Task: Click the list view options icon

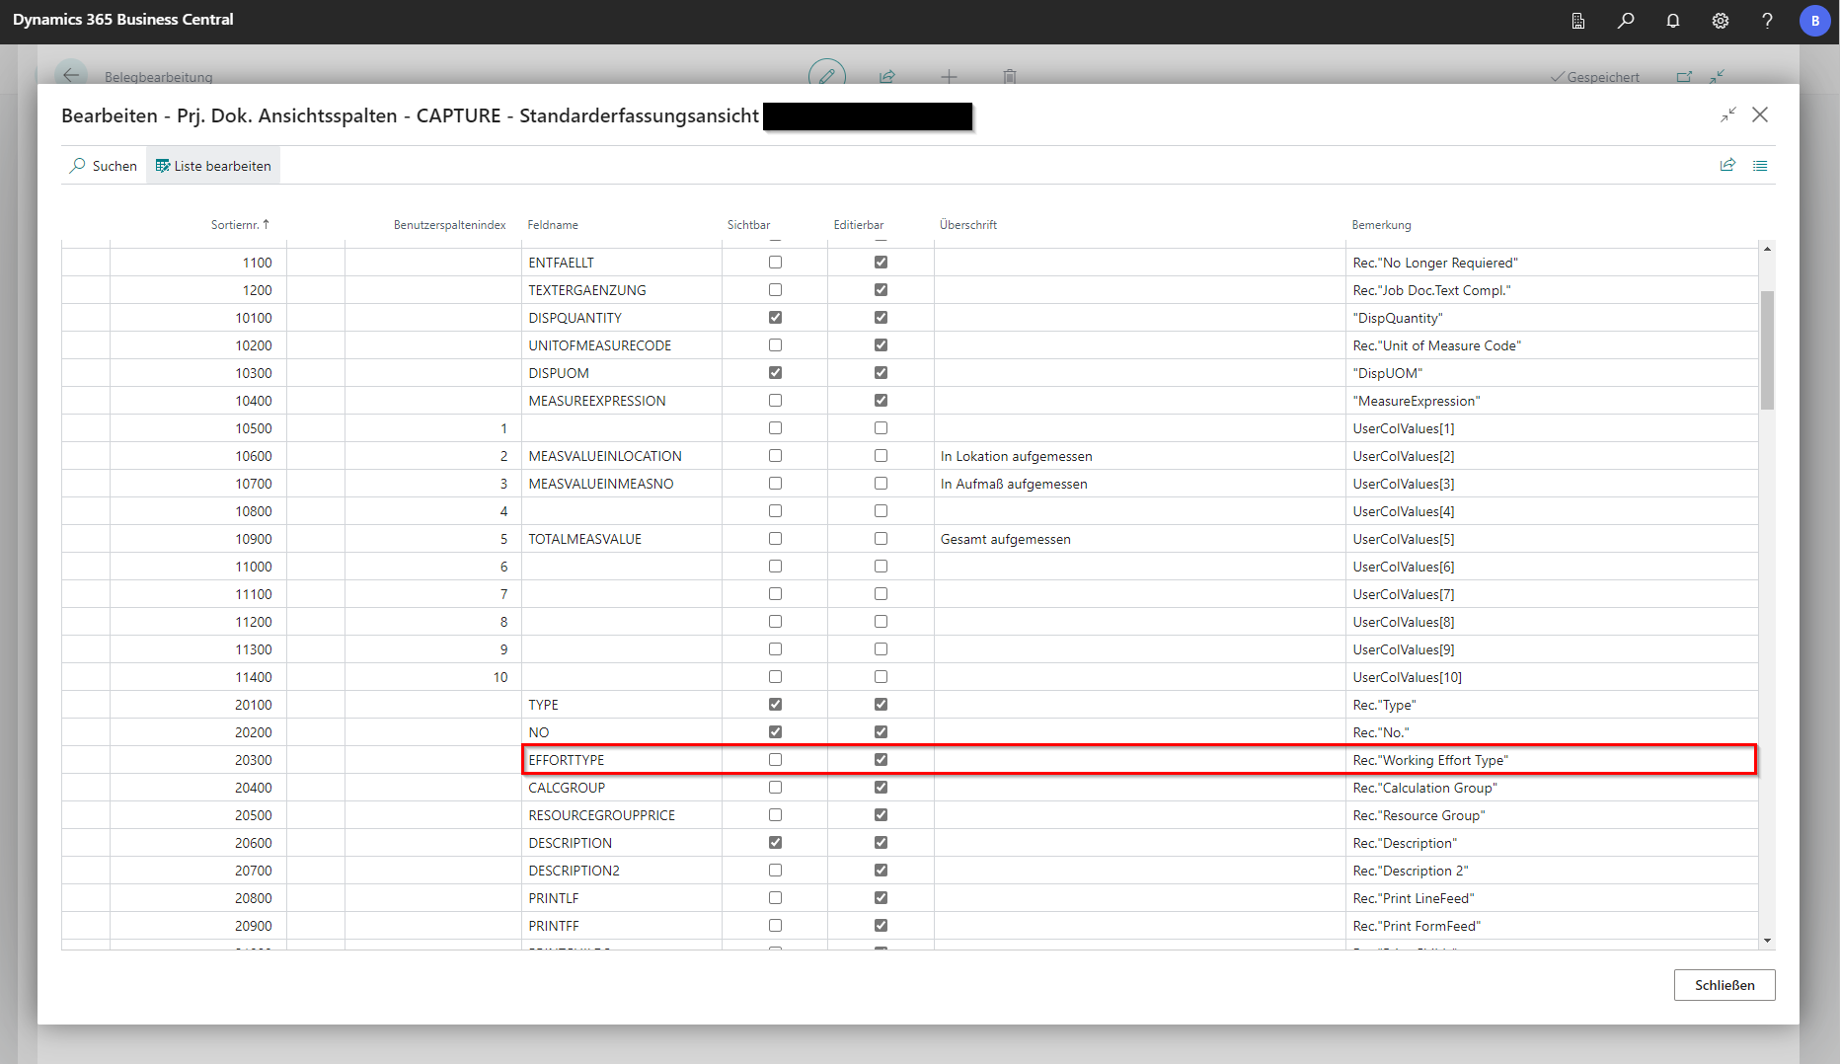Action: 1760,166
